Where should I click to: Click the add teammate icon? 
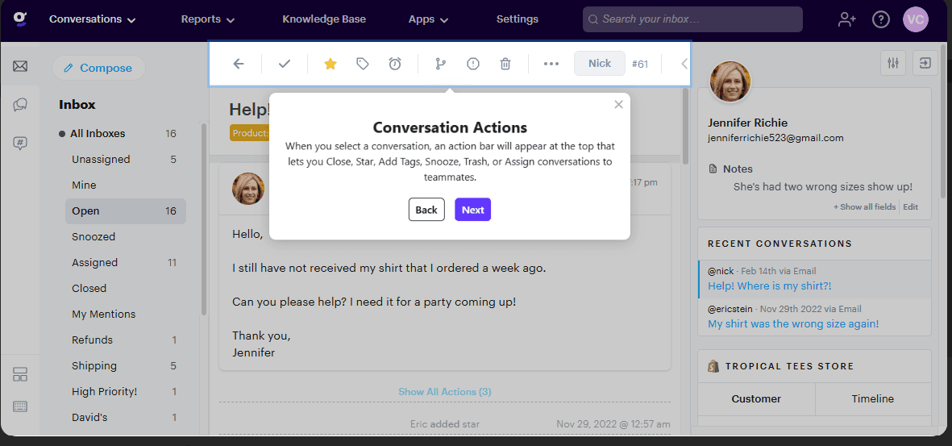point(846,19)
